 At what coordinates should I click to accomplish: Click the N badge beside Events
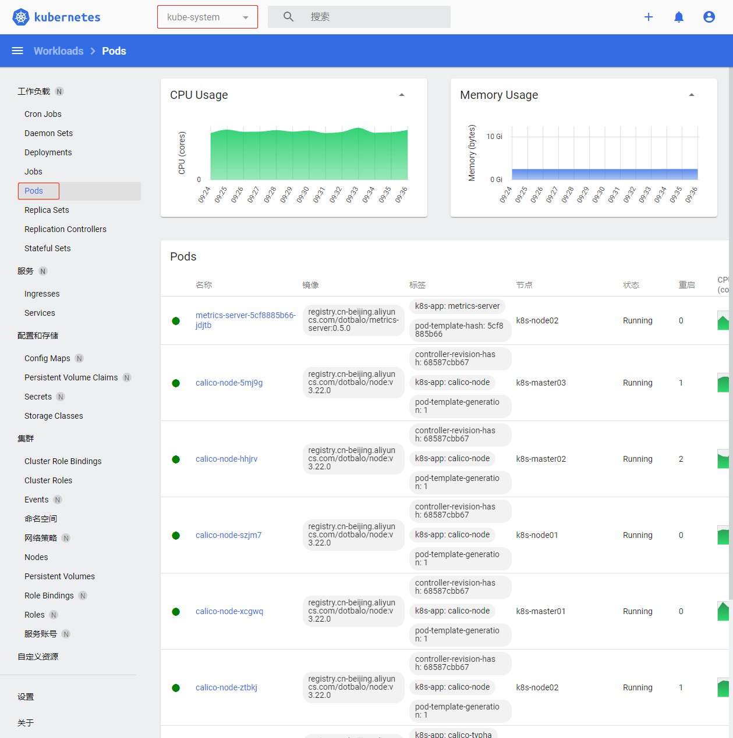pyautogui.click(x=58, y=500)
